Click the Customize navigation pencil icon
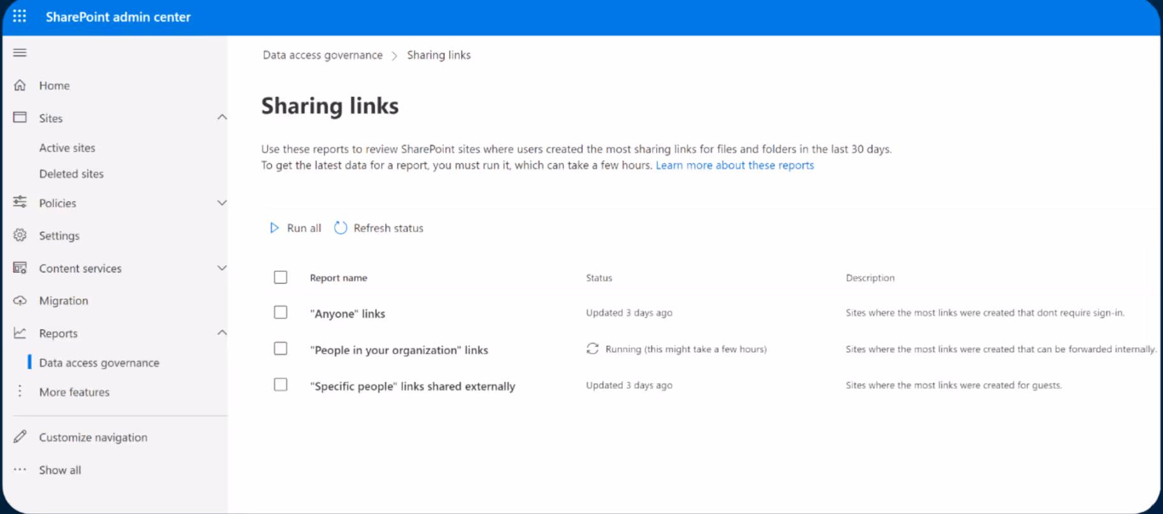The image size is (1163, 514). pos(20,436)
